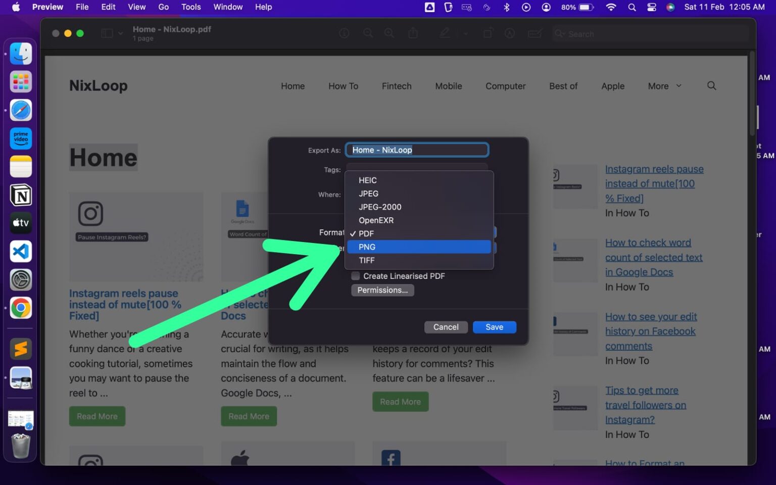Click the How To nav link
The width and height of the screenshot is (776, 485).
coord(343,86)
